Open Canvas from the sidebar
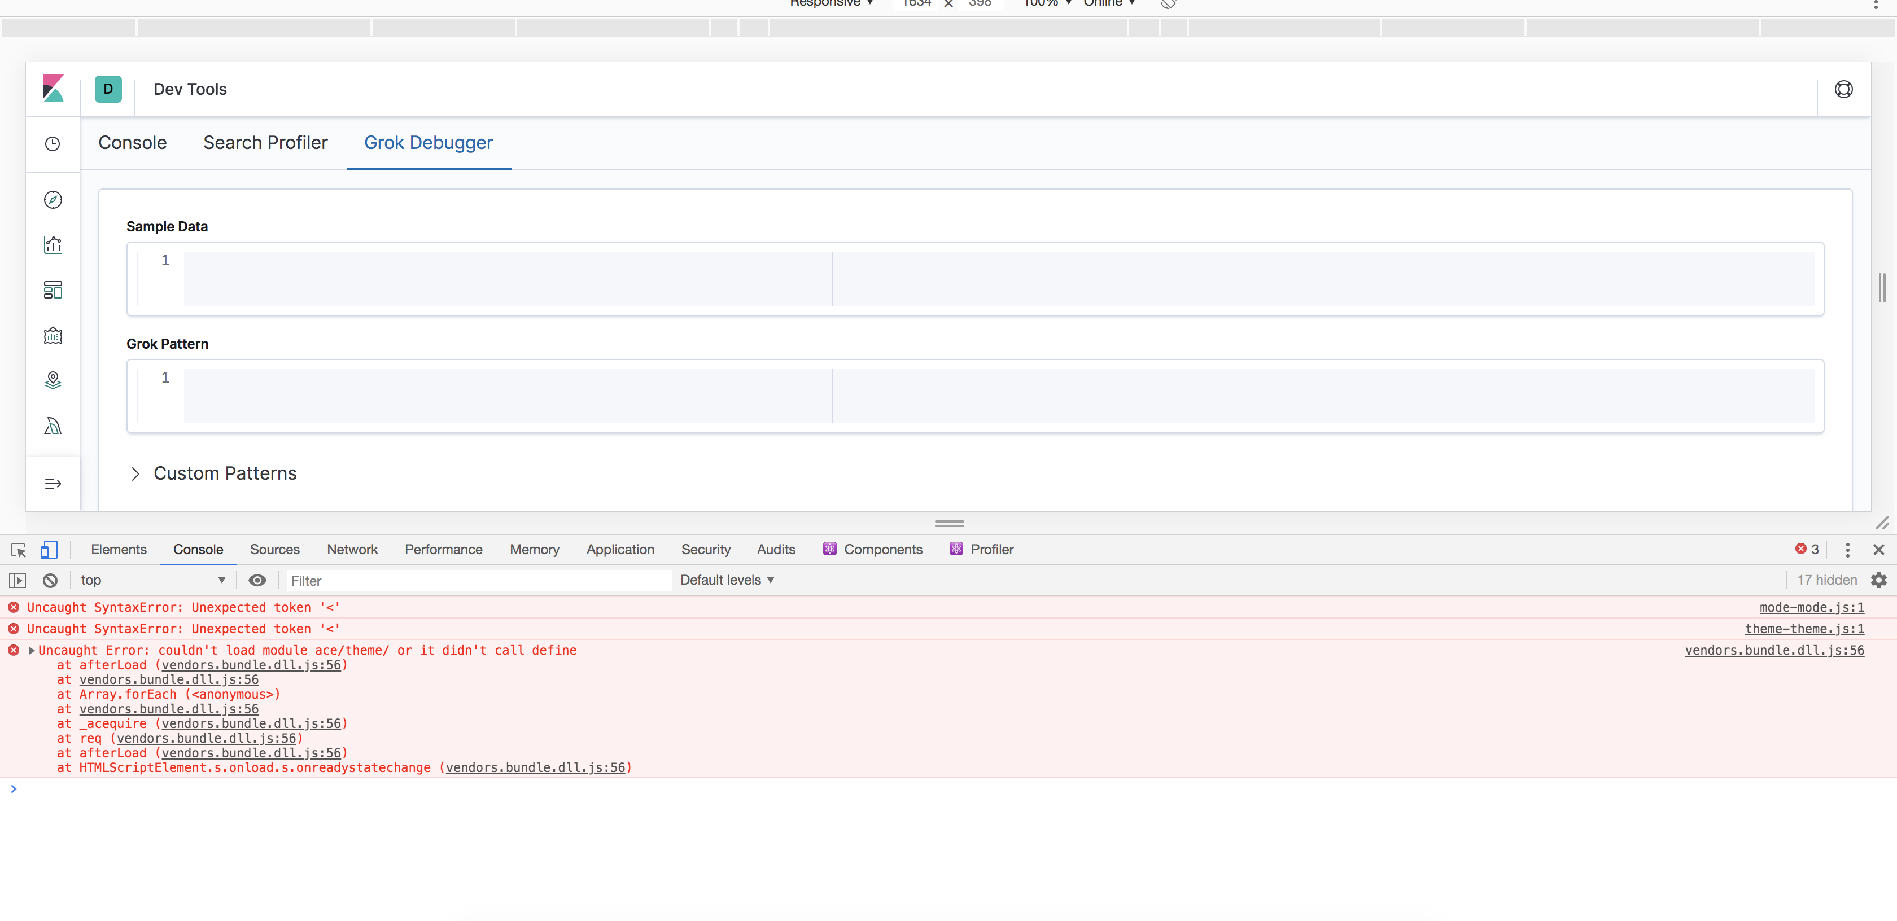Screen dimensions: 1897x921 coord(53,335)
